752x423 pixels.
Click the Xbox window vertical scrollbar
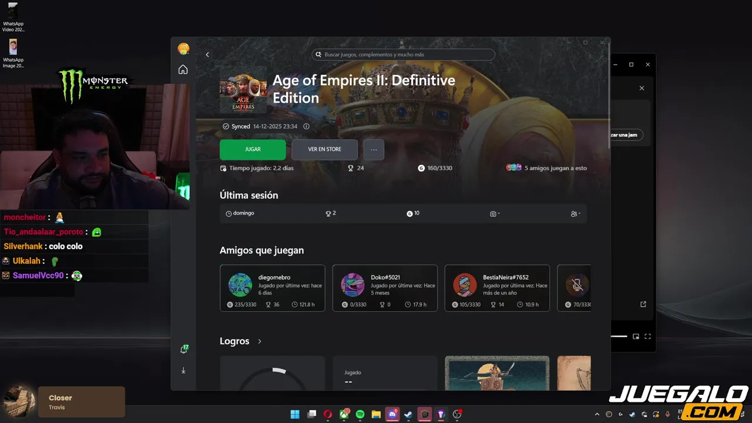coord(608,97)
